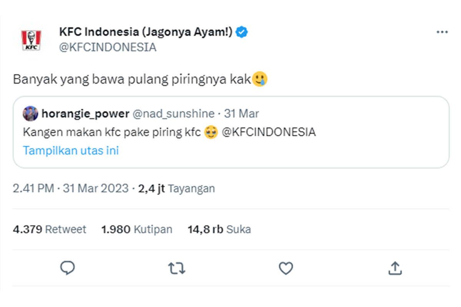Open the '4.379 Retweet' list

(x=50, y=229)
